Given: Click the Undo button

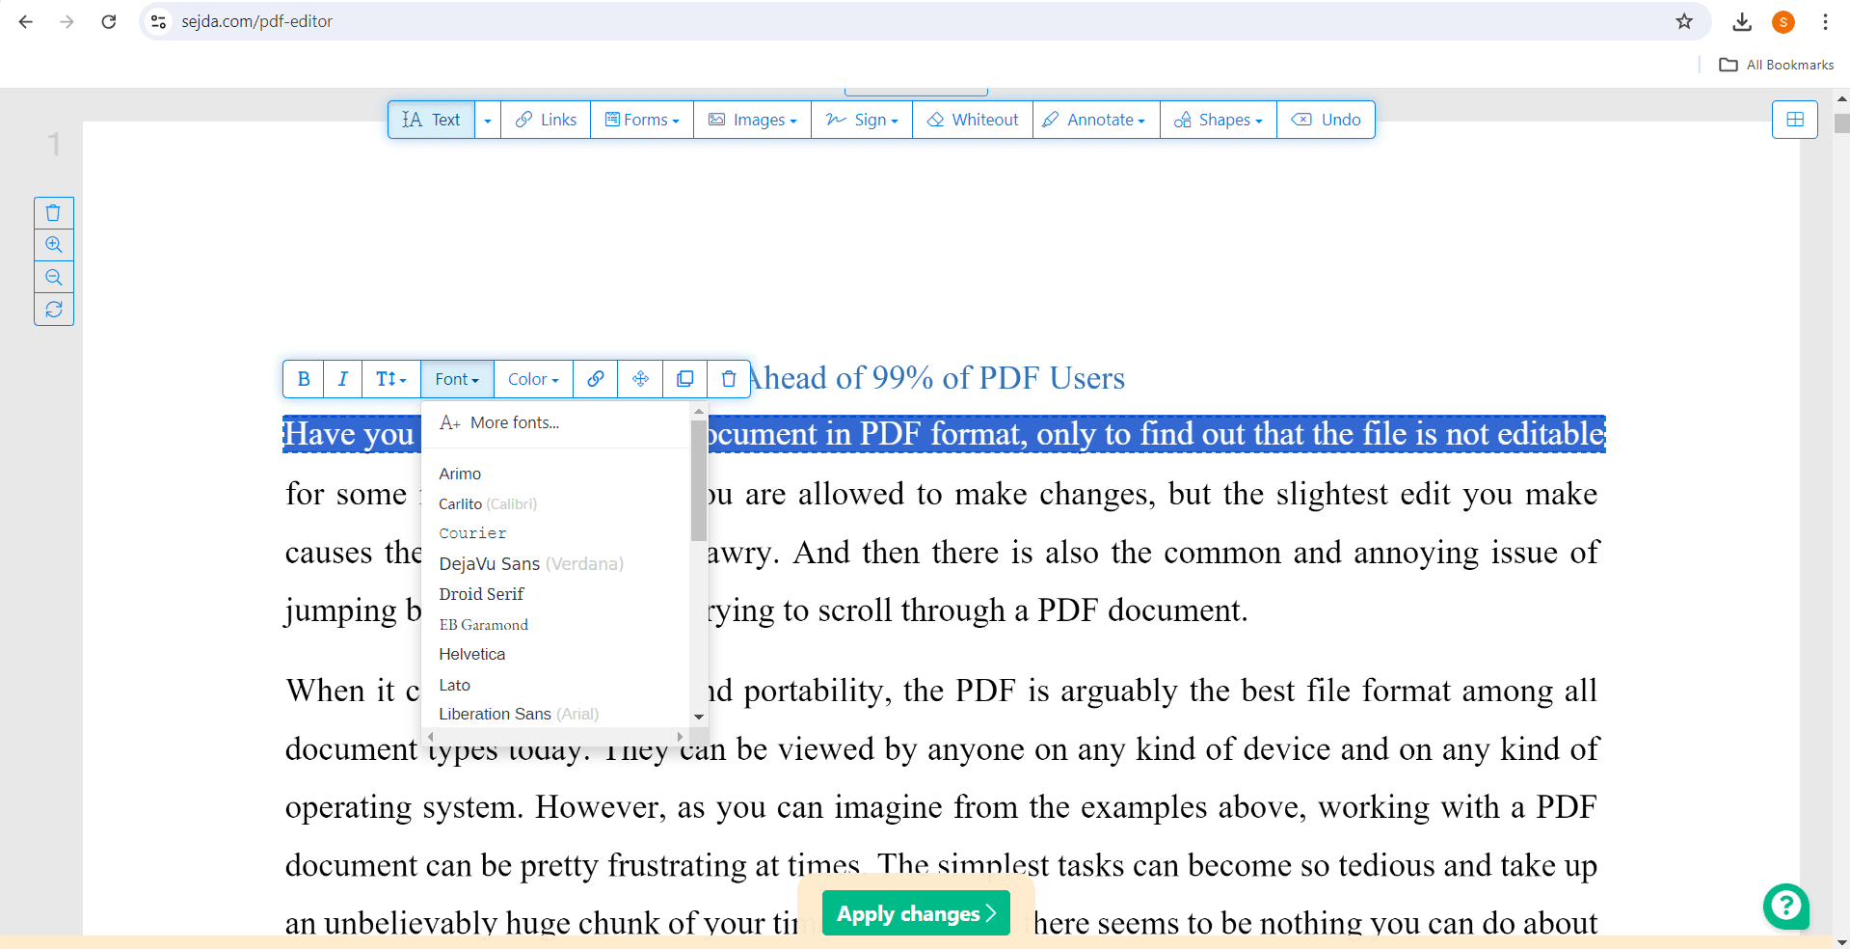Looking at the screenshot, I should 1327,120.
